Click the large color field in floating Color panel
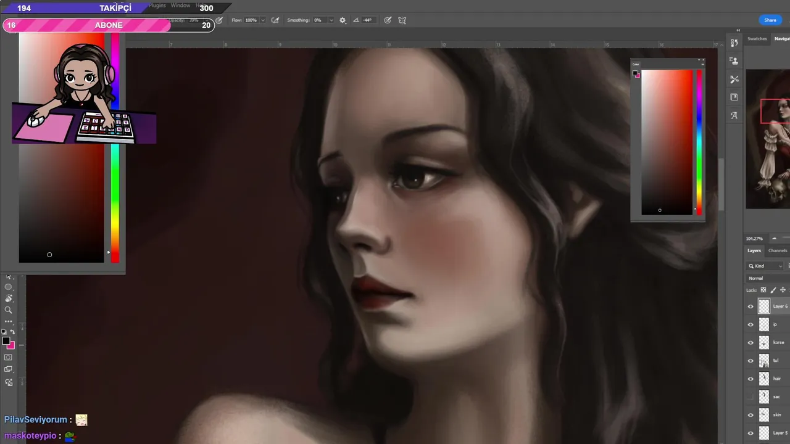This screenshot has height=444, width=790. pos(667,142)
